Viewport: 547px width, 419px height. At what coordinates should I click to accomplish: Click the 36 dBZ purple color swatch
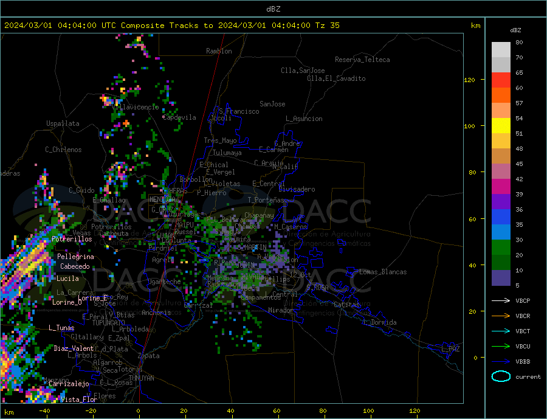coord(501,202)
